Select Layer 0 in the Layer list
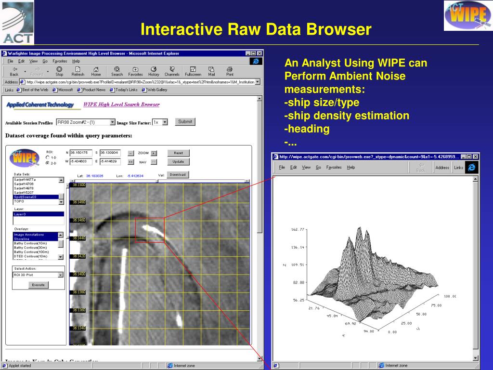The width and height of the screenshot is (493, 370). coord(39,214)
